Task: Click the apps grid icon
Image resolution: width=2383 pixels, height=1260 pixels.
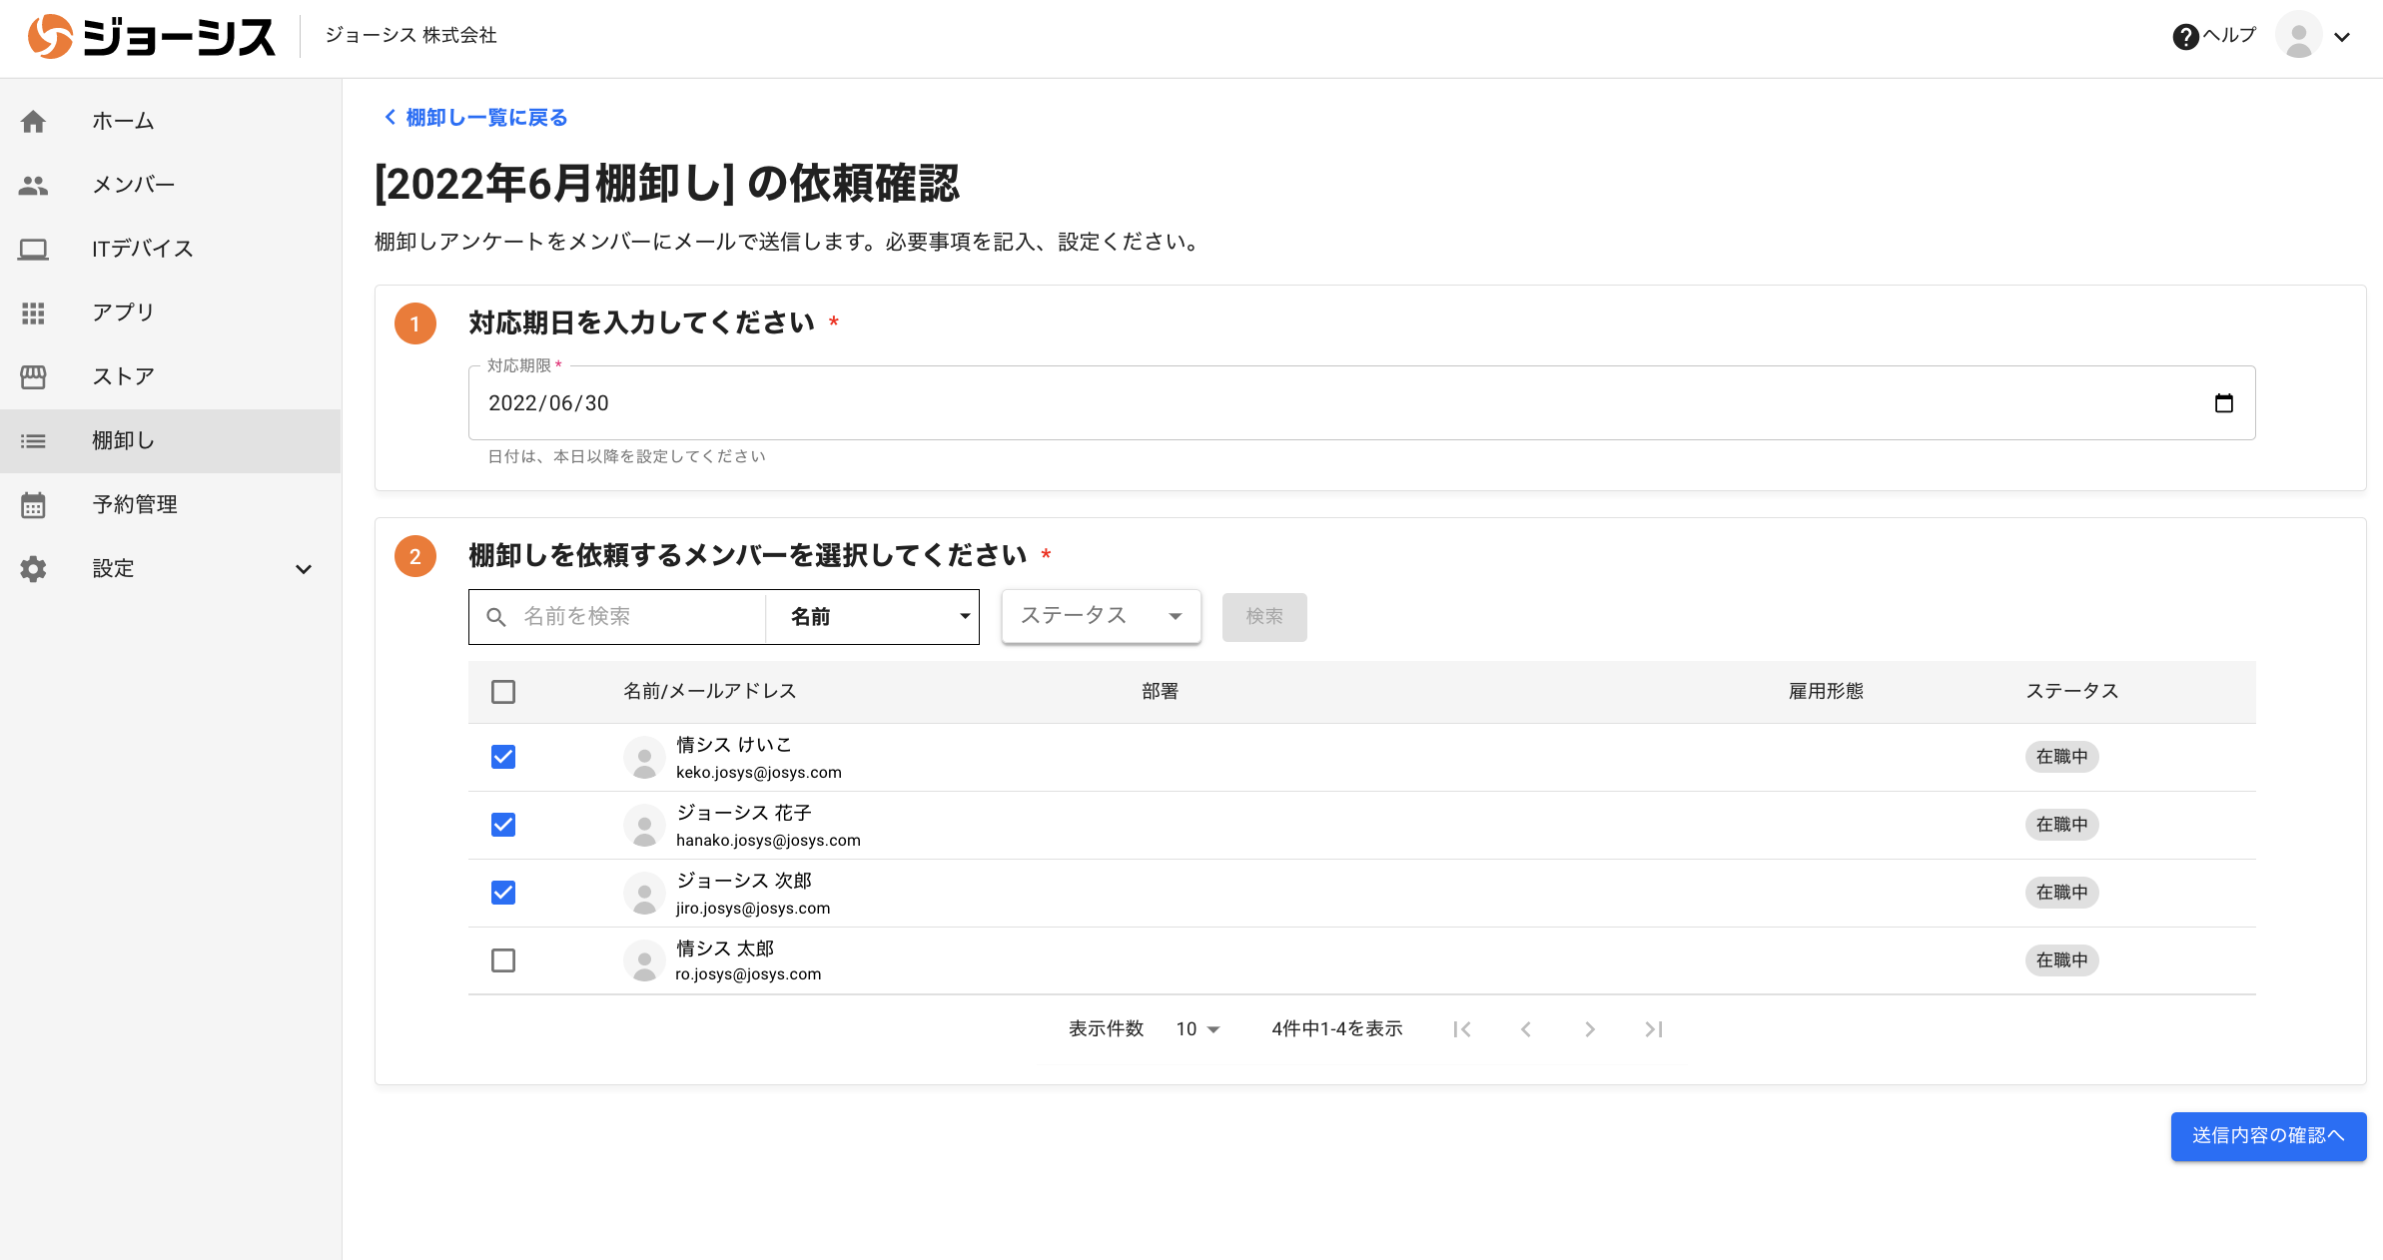Action: 33,313
